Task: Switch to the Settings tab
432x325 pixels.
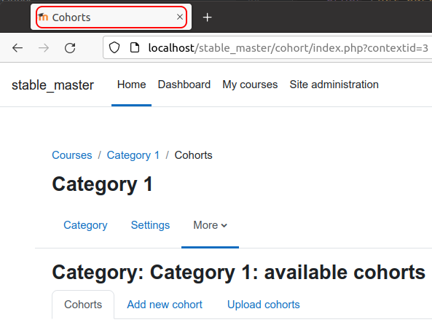Action: coord(150,225)
